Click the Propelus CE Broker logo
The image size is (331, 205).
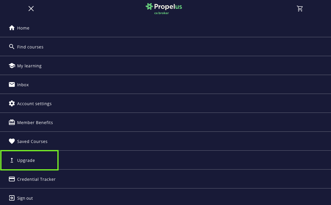coord(164,9)
